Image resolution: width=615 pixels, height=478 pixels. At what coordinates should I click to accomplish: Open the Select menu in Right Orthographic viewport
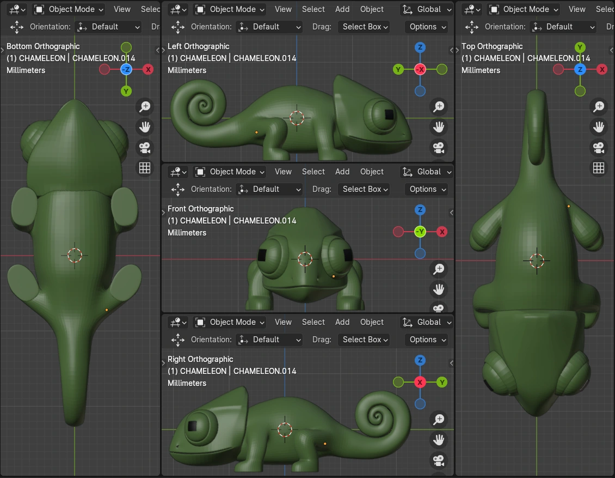coord(313,322)
